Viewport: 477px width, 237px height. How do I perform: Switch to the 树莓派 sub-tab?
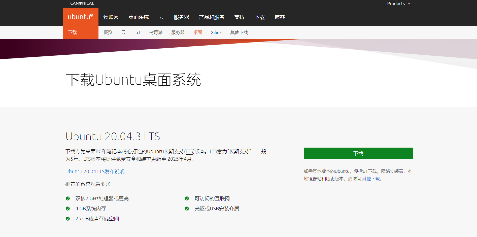point(156,32)
